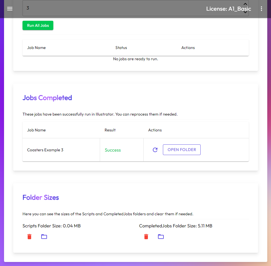Click the Scripts Folder Size: 0.04 MB text

(52, 226)
